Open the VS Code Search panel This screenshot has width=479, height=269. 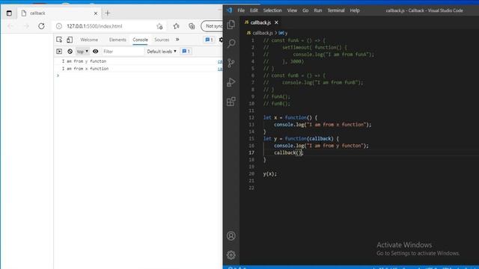tap(231, 43)
